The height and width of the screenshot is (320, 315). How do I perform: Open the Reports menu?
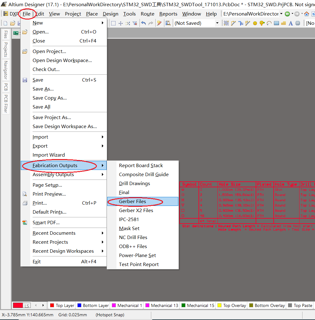(168, 14)
